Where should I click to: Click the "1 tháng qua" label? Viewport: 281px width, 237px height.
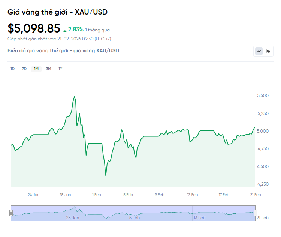97,30
